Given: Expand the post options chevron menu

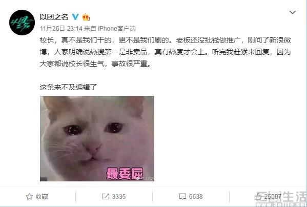Looking at the screenshot, I should point(293,12).
